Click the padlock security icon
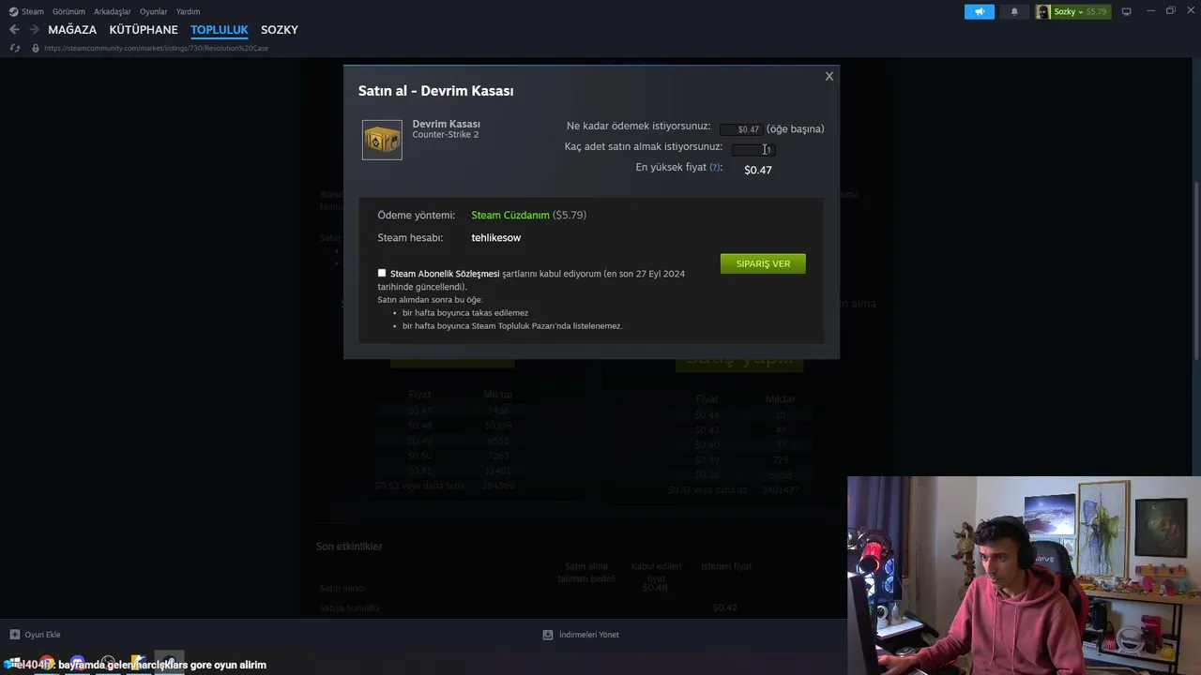 (36, 48)
